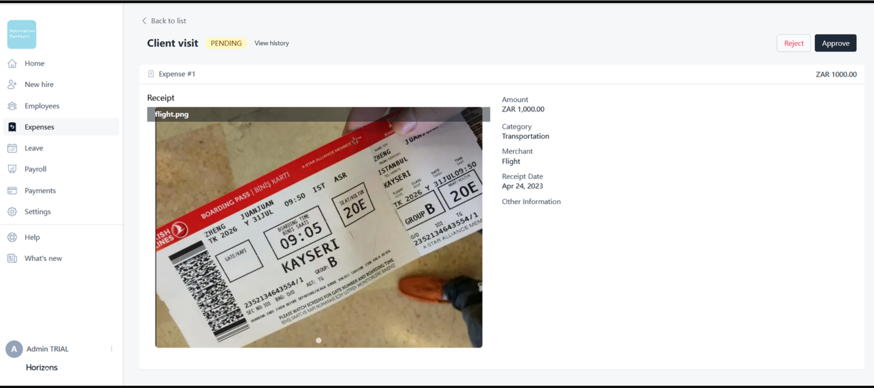
Task: Open the Home menu item
Action: [x=61, y=64]
